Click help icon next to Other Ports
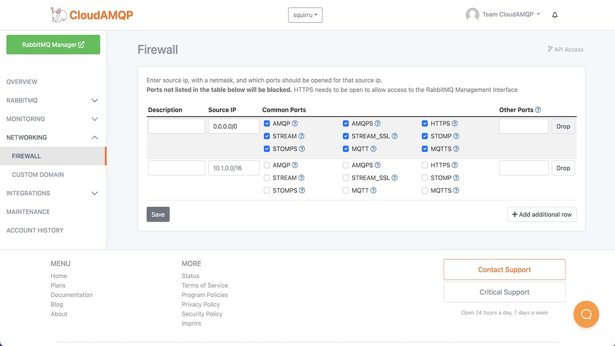This screenshot has height=346, width=615. click(x=538, y=110)
